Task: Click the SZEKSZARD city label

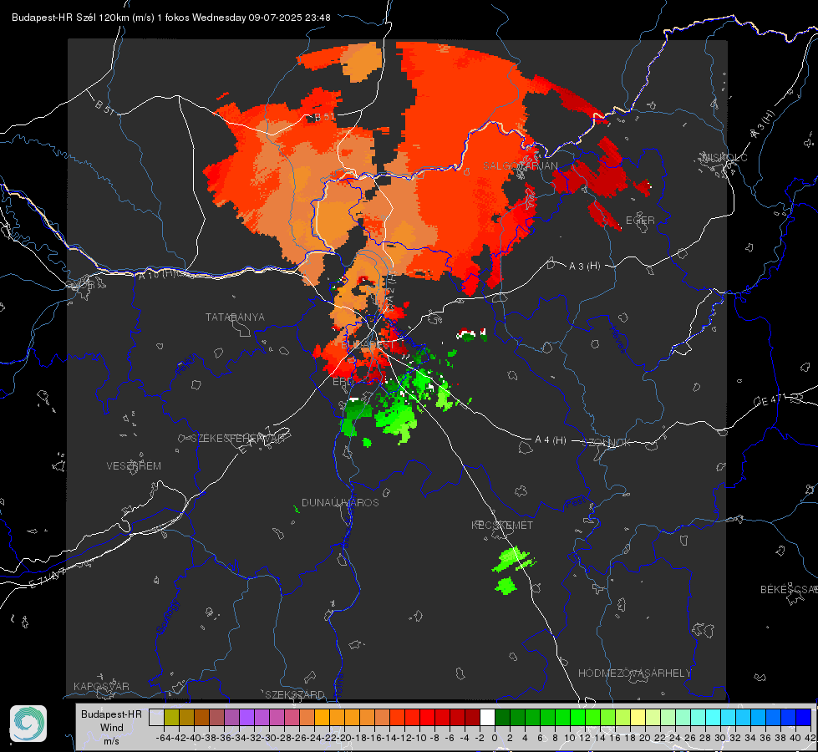Action: coord(295,694)
